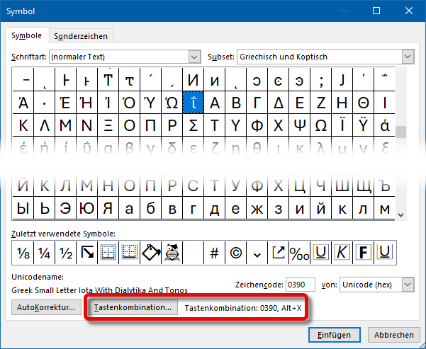Choose Greek capital Lambda in the grid
The image size is (426, 349).
tap(44, 125)
